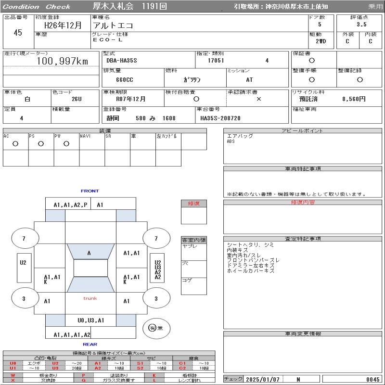Screen dimensions: 385x385
Task: Click the designation number 17051
Action: (216, 61)
